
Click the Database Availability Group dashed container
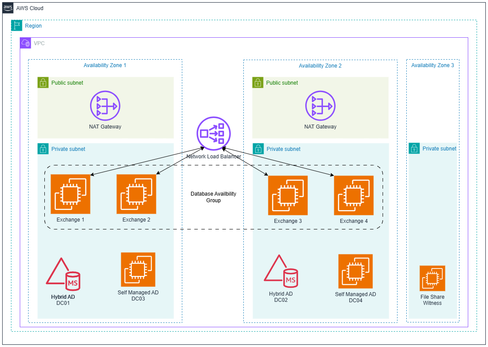(x=213, y=197)
